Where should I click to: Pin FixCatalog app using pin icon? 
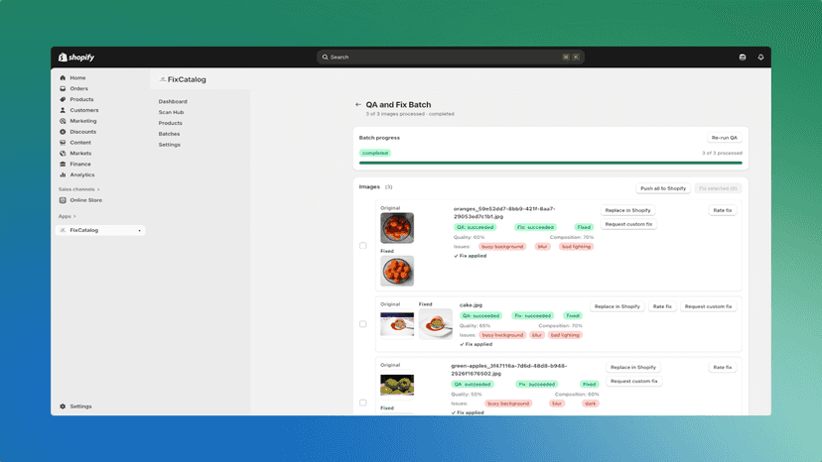point(139,230)
